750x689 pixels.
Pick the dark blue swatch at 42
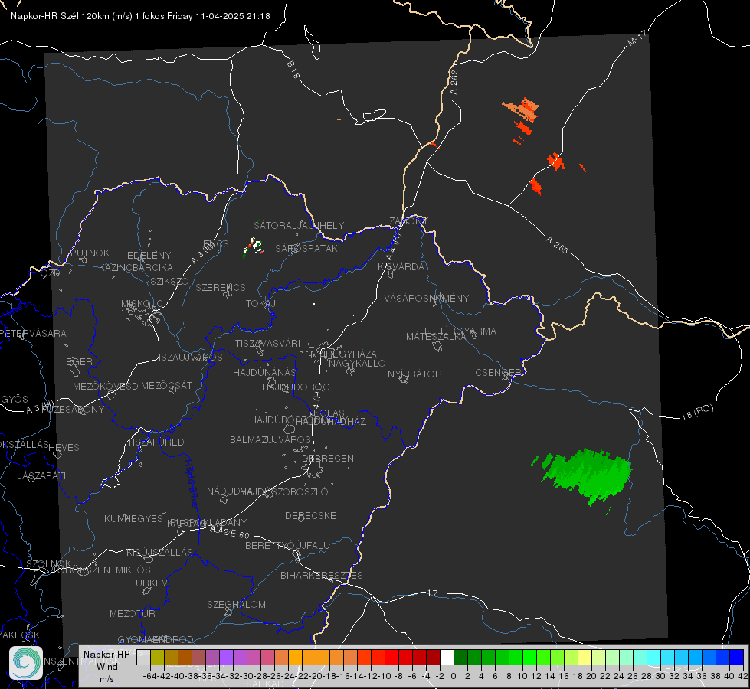737,657
